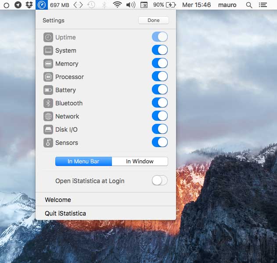
Task: Toggle the Uptime switch
Action: click(x=160, y=37)
